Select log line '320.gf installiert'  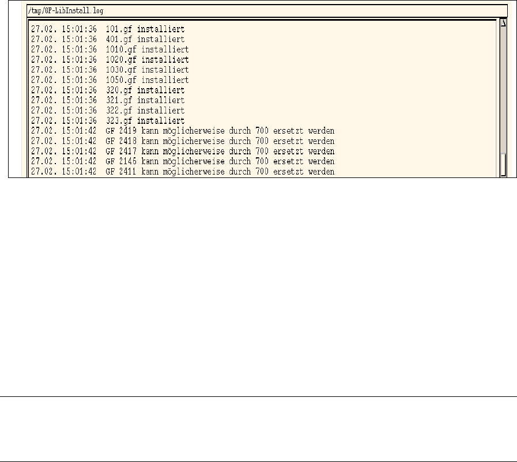coord(108,90)
